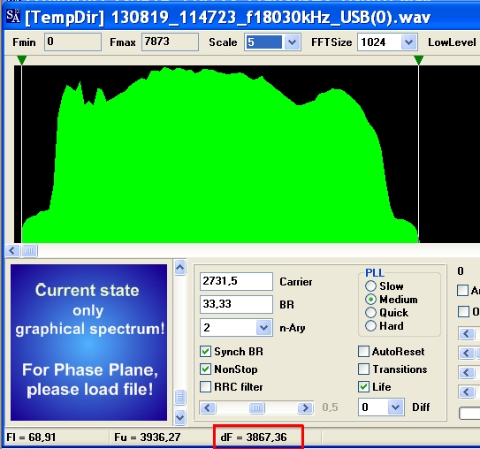Open the Scale dropdown
This screenshot has width=480, height=449.
292,42
